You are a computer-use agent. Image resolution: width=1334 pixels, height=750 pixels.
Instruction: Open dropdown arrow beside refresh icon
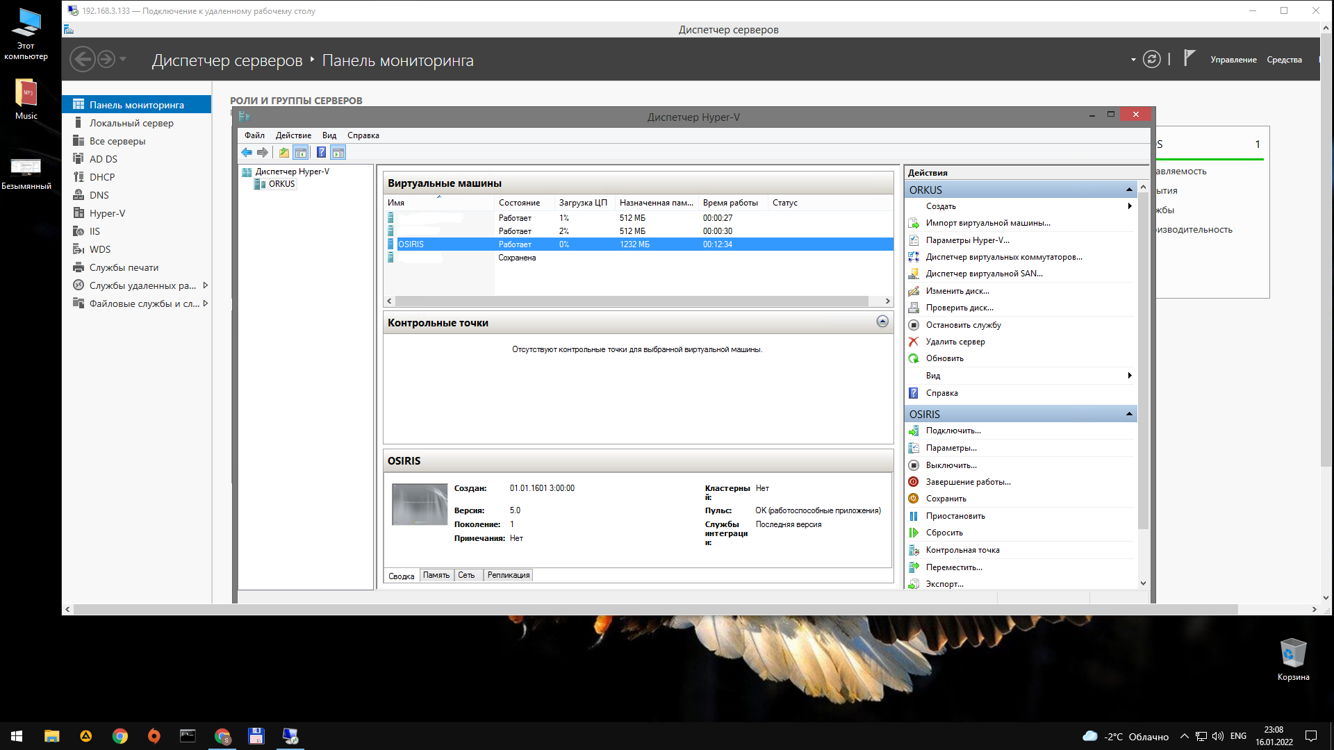1133,60
